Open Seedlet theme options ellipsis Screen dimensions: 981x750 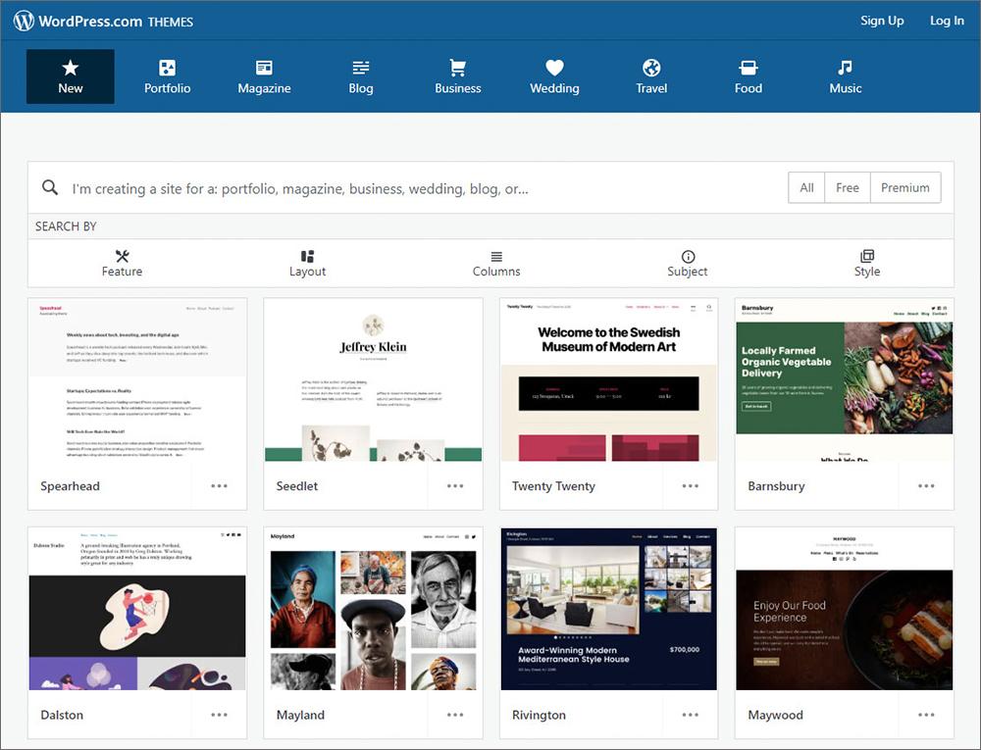point(455,485)
